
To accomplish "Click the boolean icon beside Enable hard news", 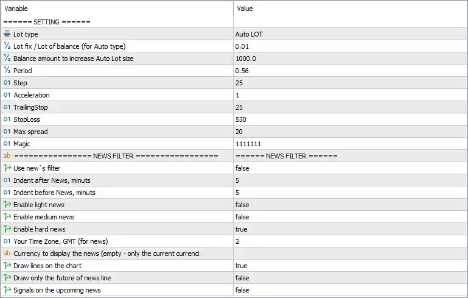I will click(x=7, y=229).
